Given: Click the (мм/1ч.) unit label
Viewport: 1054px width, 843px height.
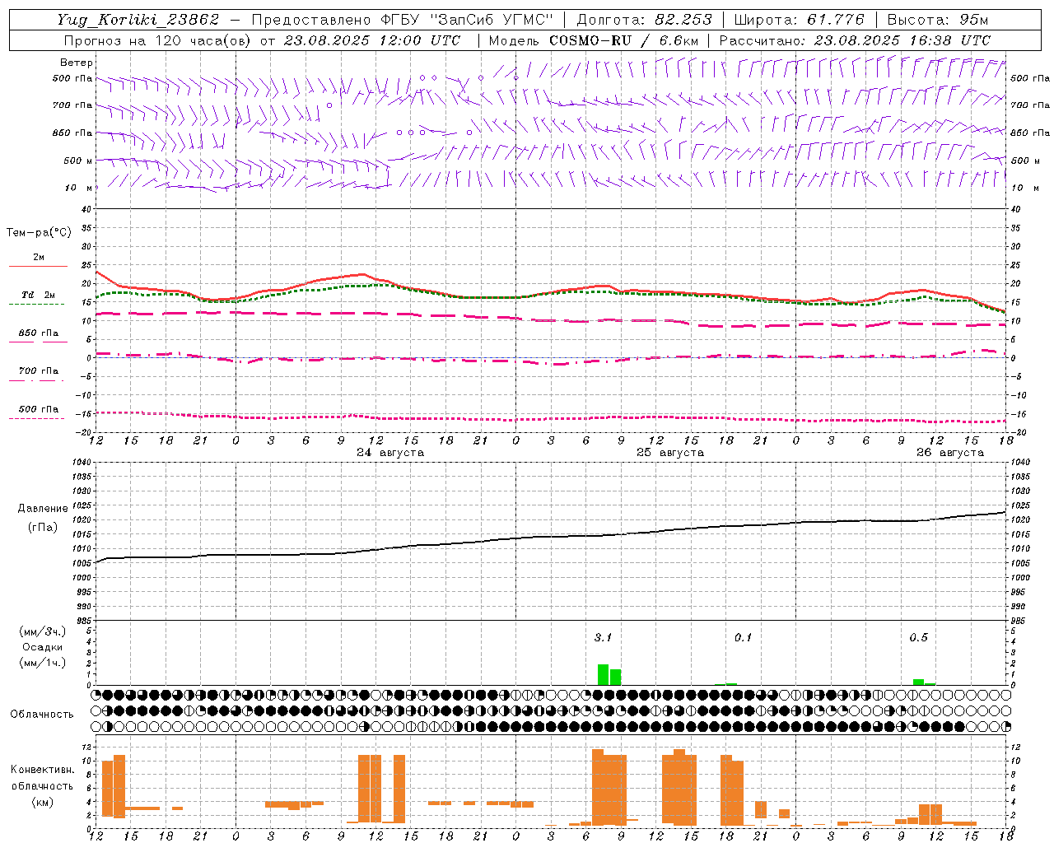Looking at the screenshot, I should [42, 663].
